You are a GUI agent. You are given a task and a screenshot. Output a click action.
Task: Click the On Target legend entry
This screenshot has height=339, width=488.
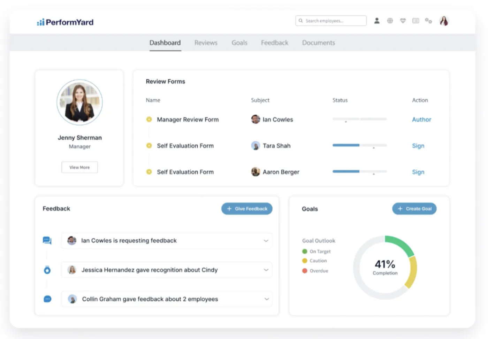tap(317, 252)
